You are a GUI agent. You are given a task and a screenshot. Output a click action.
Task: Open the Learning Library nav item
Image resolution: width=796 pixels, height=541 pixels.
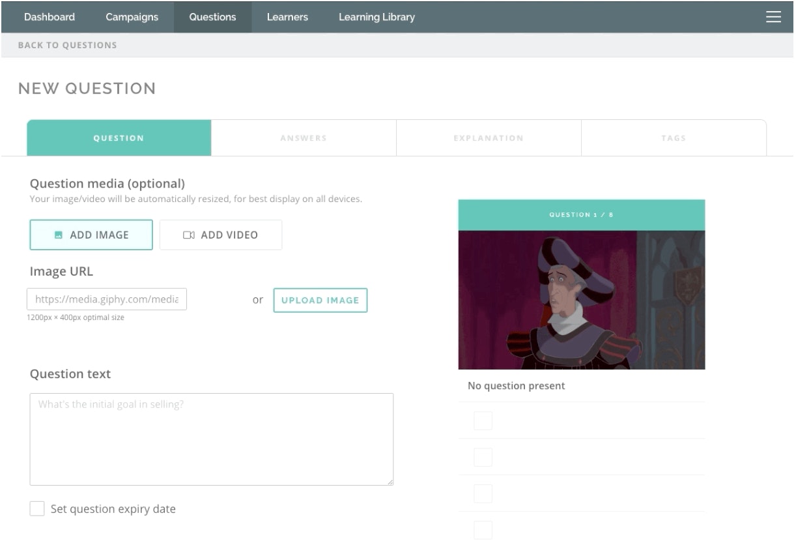(377, 17)
